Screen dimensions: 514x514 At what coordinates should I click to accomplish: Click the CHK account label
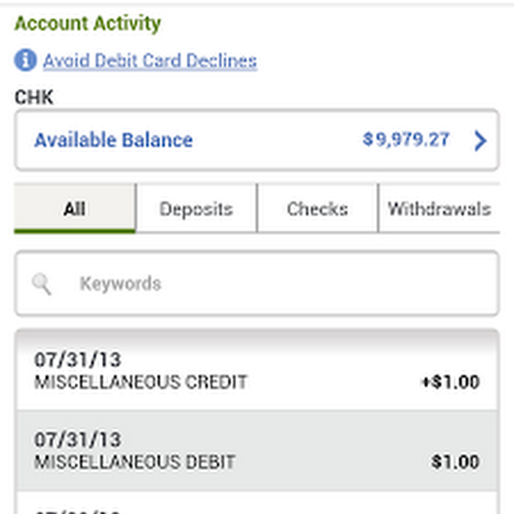click(x=34, y=97)
